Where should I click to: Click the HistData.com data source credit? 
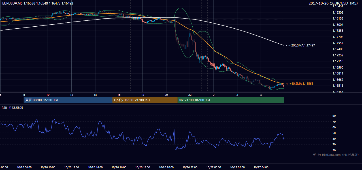(x=336, y=155)
